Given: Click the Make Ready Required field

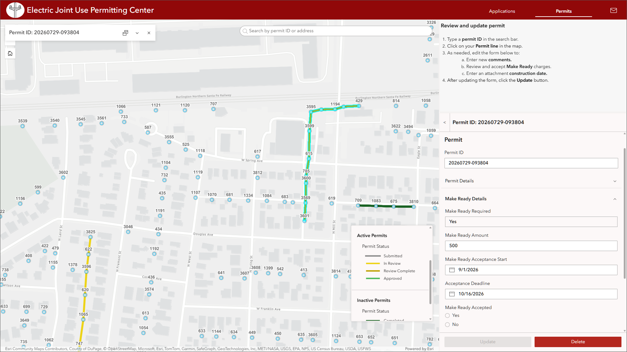Looking at the screenshot, I should click(x=531, y=222).
